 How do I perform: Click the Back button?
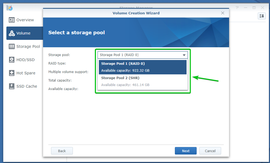point(62,151)
